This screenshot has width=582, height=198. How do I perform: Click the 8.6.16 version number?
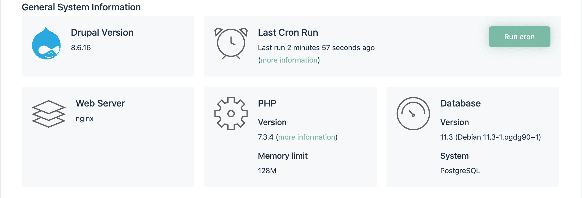[81, 48]
